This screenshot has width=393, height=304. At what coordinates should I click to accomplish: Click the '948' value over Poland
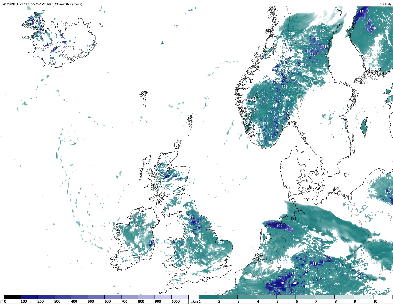point(377,241)
